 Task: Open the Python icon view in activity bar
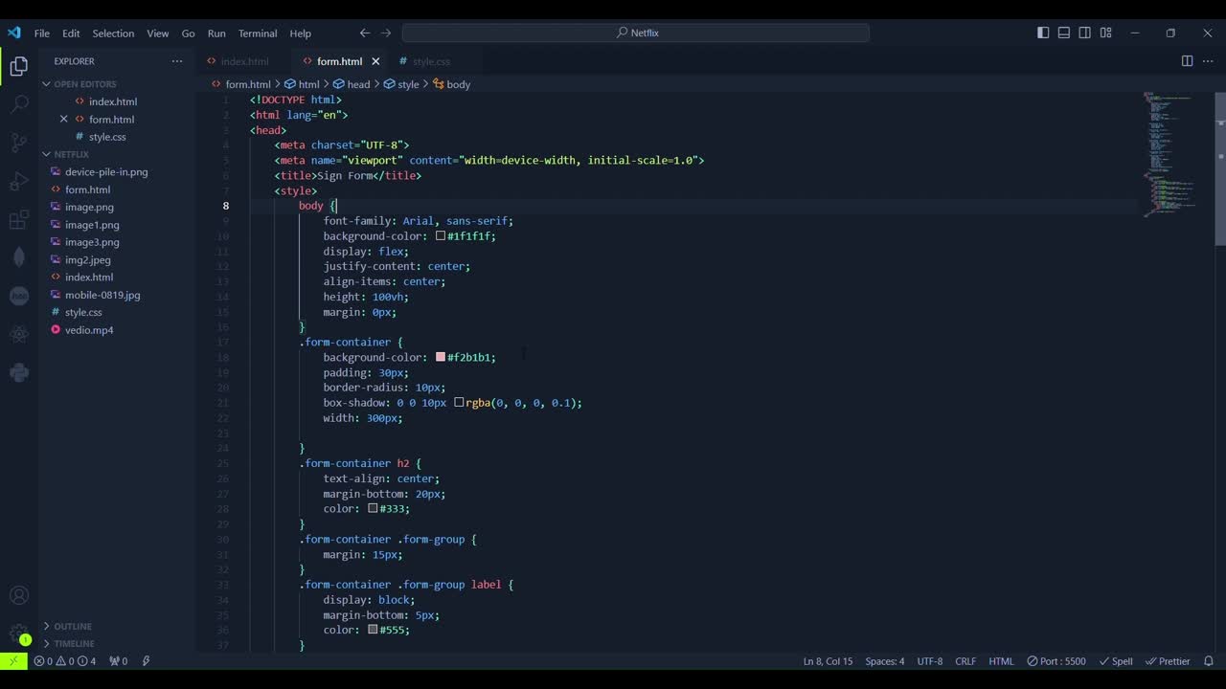[19, 373]
